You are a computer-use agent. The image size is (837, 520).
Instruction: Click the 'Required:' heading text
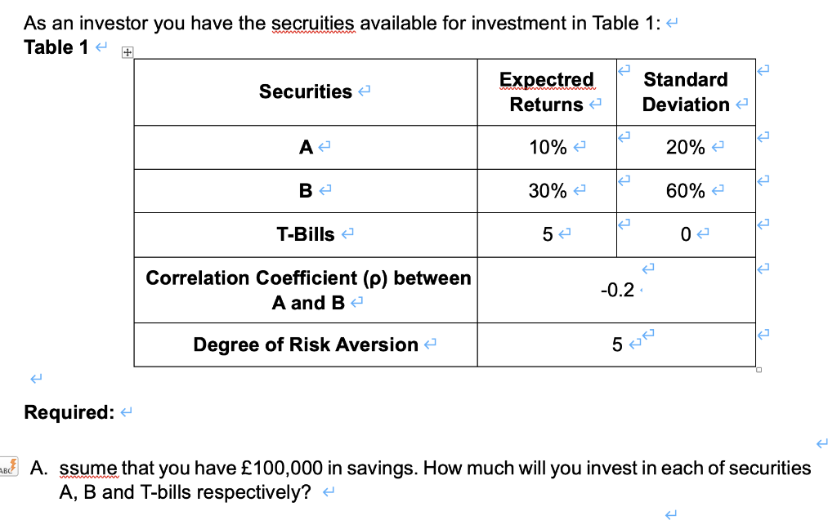point(69,412)
